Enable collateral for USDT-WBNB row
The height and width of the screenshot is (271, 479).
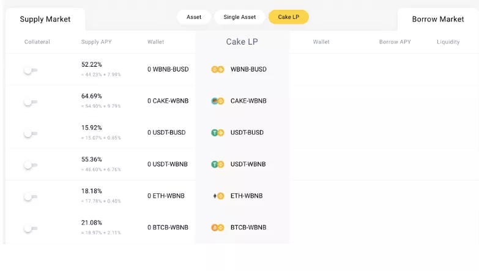click(x=31, y=165)
